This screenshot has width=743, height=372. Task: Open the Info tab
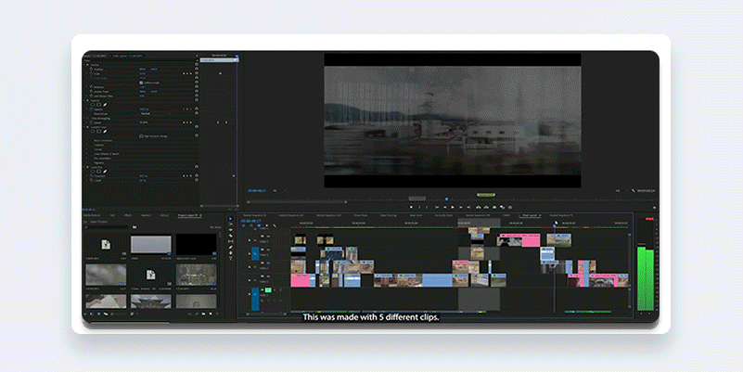click(x=112, y=215)
